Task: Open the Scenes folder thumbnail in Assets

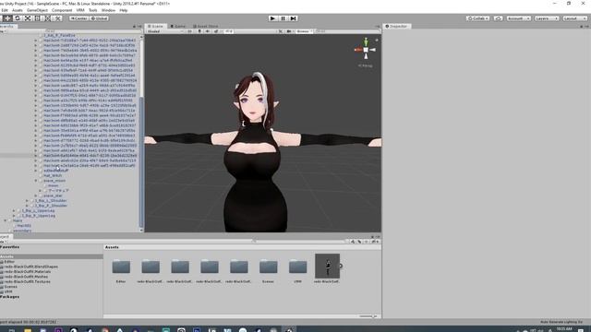Action: (x=269, y=267)
